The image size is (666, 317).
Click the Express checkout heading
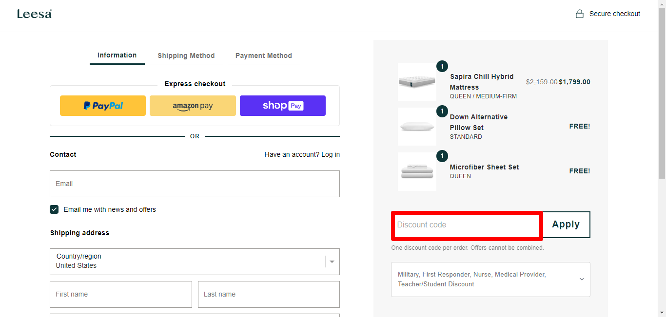(x=195, y=84)
